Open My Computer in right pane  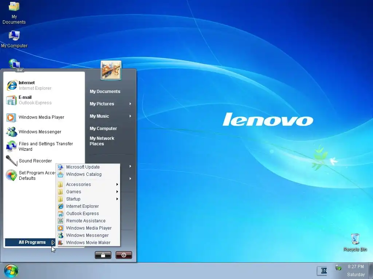point(103,129)
